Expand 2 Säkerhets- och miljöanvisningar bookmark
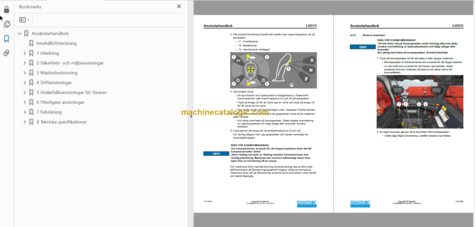 point(25,63)
